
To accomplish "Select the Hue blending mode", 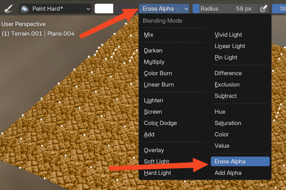I will click(220, 112).
